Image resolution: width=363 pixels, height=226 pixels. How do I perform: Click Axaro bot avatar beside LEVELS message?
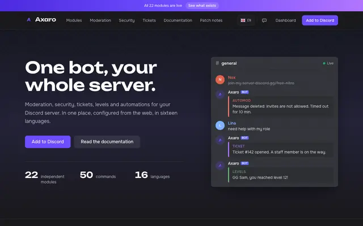[x=220, y=166]
